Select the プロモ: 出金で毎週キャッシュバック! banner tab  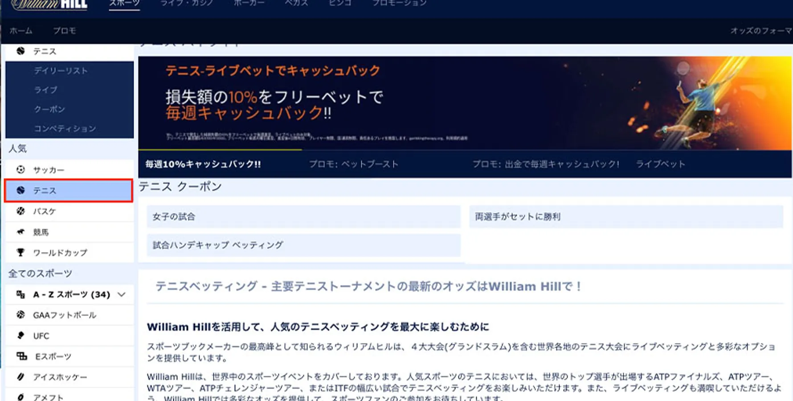(x=546, y=164)
